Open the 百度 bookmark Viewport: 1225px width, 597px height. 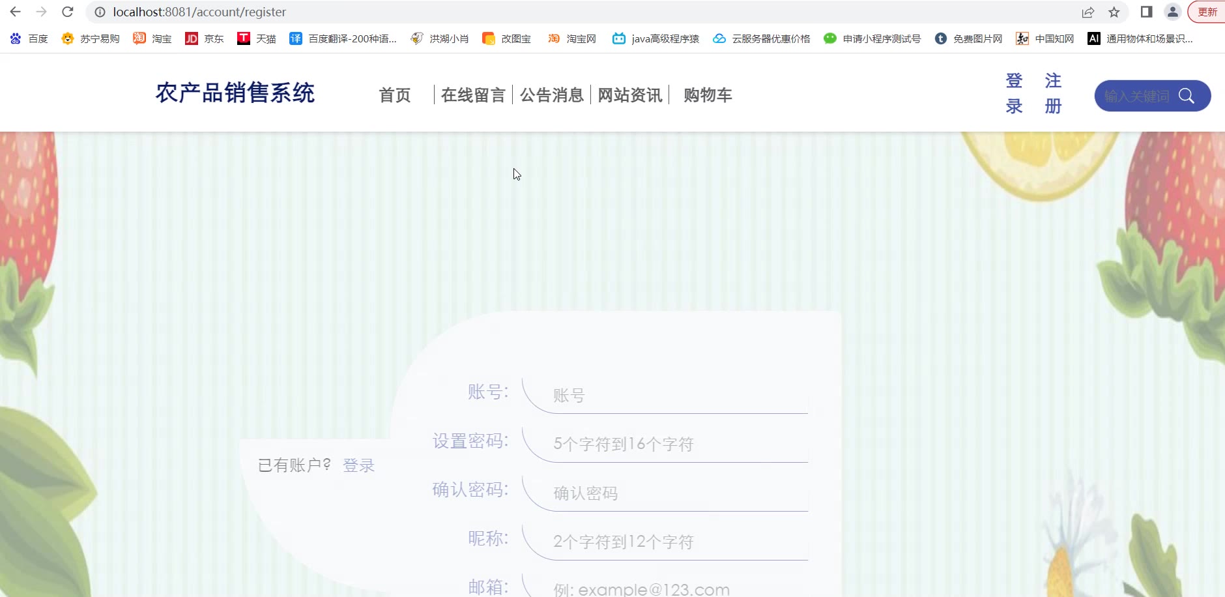coord(29,38)
